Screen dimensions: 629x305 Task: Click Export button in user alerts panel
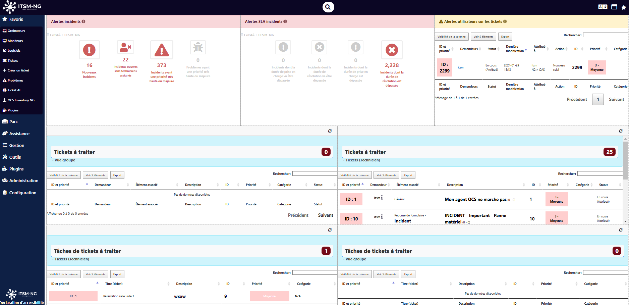pos(505,37)
